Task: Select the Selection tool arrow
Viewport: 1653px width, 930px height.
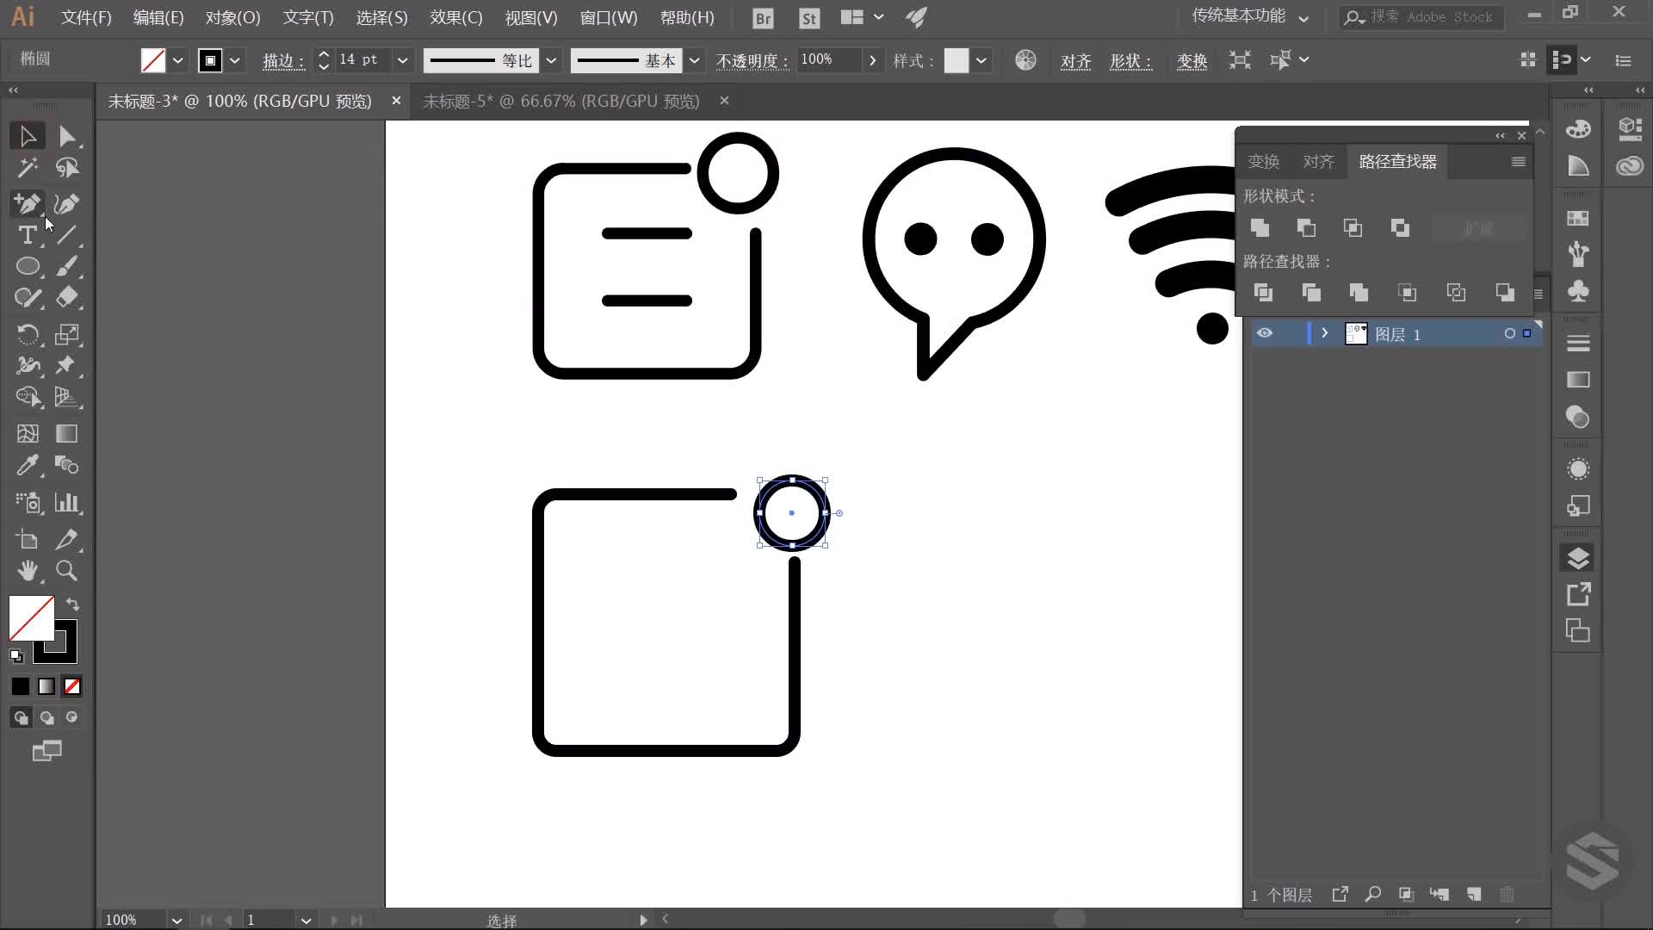Action: pos(27,136)
